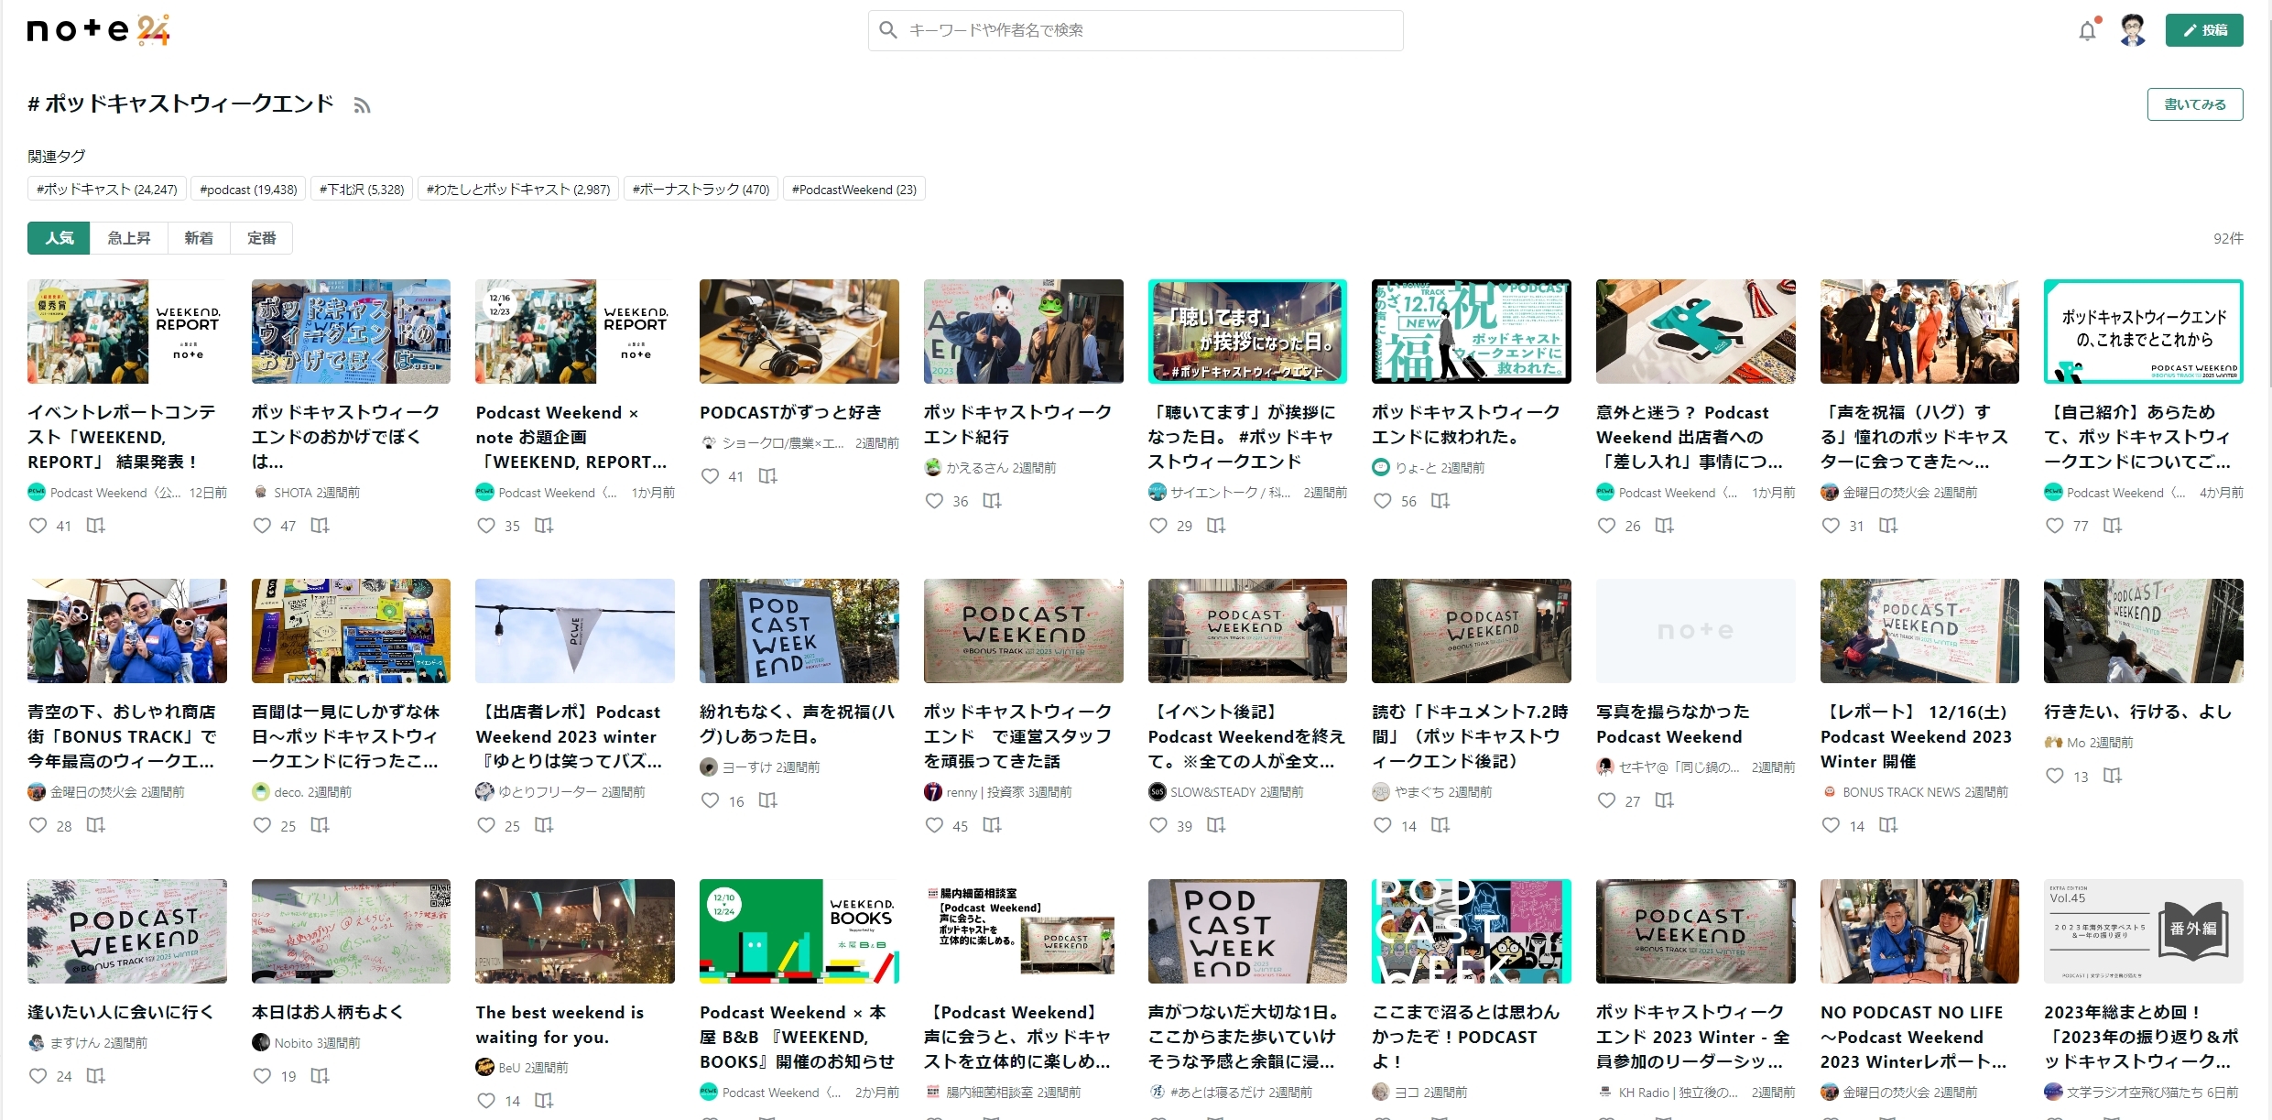
Task: Open the RSS feed icon beside hashtag title
Action: (x=362, y=105)
